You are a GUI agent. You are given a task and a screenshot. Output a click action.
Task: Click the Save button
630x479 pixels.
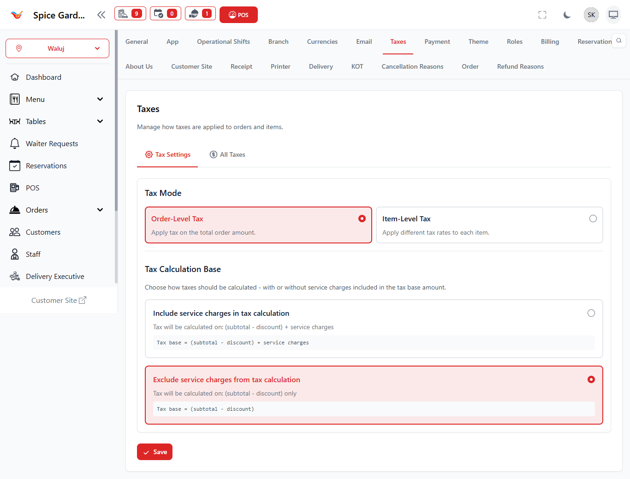click(155, 452)
